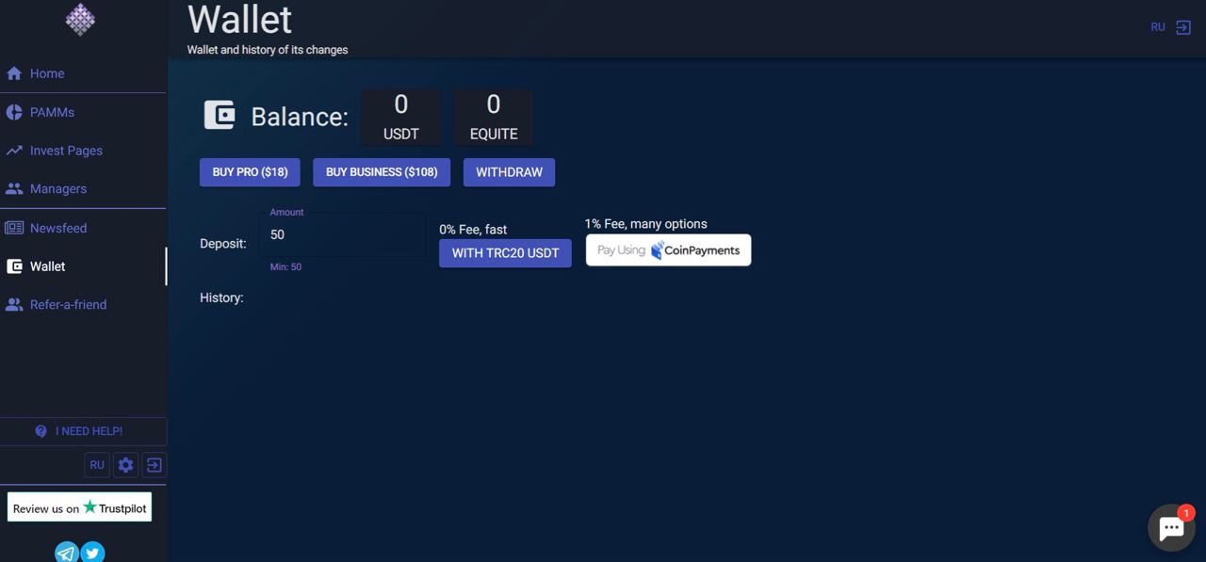Click the large wallet icon beside Balance

220,115
